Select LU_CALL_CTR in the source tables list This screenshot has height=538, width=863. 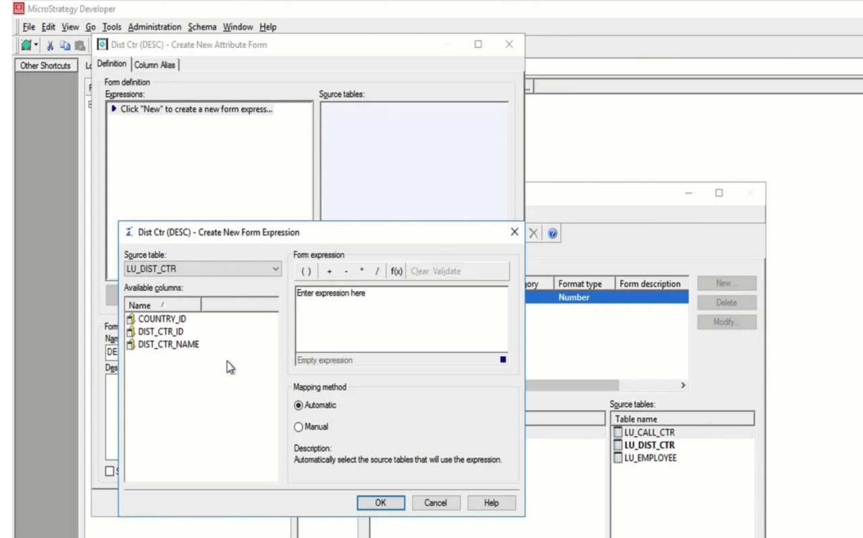pyautogui.click(x=649, y=433)
